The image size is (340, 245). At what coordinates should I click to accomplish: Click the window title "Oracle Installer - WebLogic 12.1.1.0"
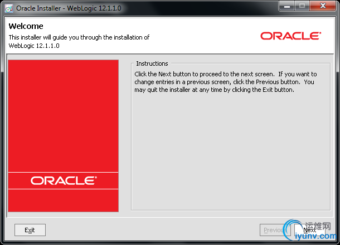69,8
